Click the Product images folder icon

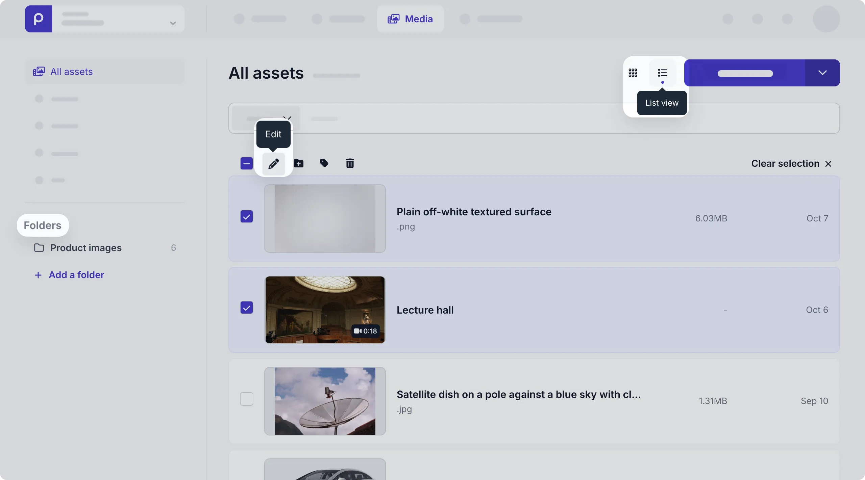[x=39, y=248]
